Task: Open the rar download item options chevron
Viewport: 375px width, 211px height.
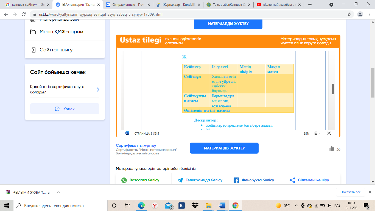Action: (x=58, y=192)
